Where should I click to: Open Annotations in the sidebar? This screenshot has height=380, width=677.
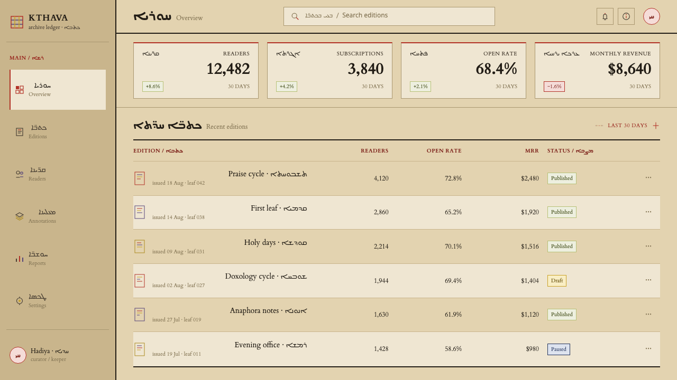(x=58, y=216)
